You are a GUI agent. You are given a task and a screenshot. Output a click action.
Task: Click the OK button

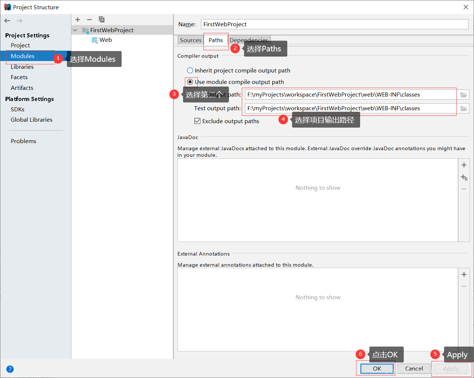377,368
